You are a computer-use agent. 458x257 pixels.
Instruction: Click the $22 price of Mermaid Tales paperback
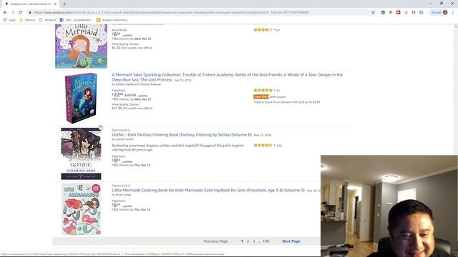click(x=117, y=95)
